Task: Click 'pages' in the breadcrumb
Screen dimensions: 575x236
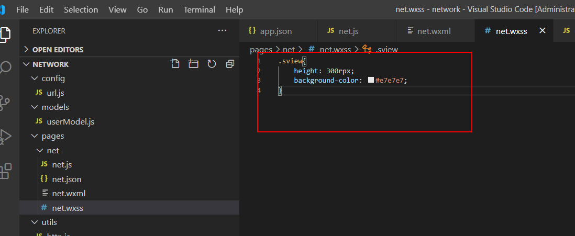Action: 261,49
